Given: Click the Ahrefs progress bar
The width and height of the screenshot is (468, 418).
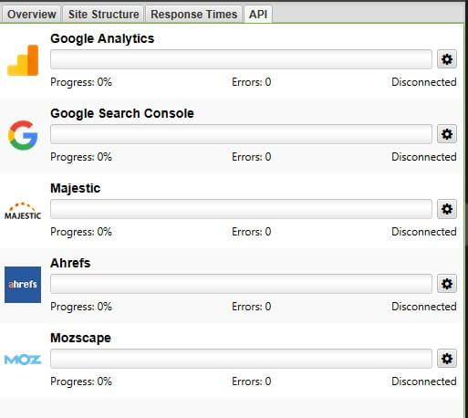Looking at the screenshot, I should (x=241, y=284).
